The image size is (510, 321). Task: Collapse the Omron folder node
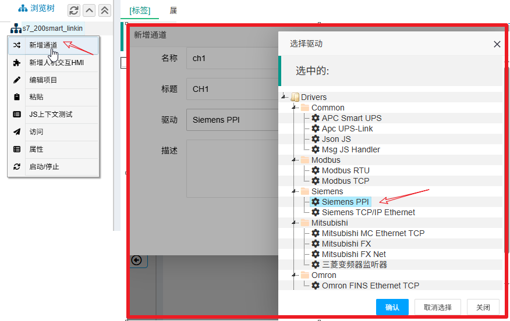tap(295, 275)
